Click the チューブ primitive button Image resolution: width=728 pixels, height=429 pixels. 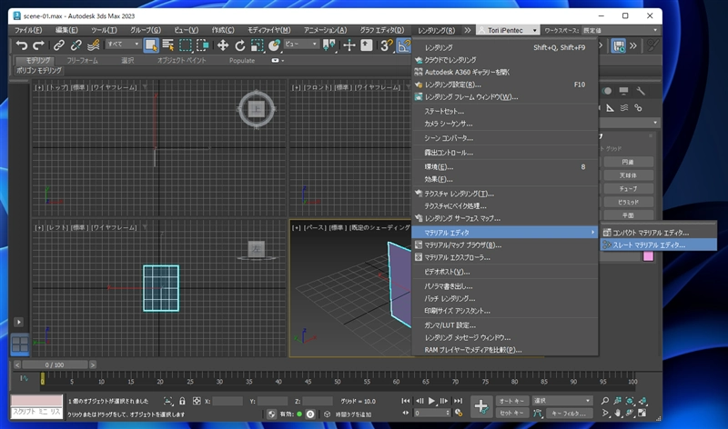coord(628,189)
